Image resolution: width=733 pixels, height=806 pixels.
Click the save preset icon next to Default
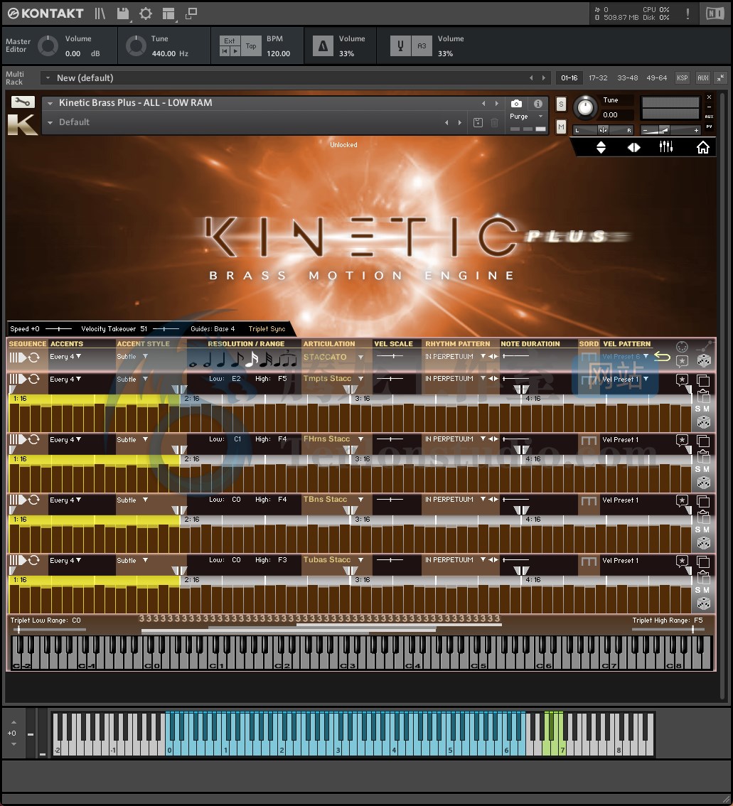click(x=478, y=122)
